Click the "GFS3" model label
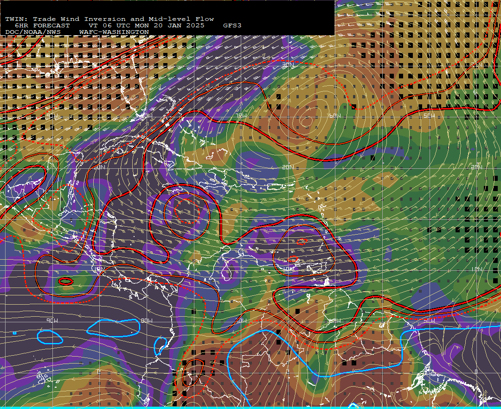Image resolution: width=501 pixels, height=409 pixels. tap(232, 26)
